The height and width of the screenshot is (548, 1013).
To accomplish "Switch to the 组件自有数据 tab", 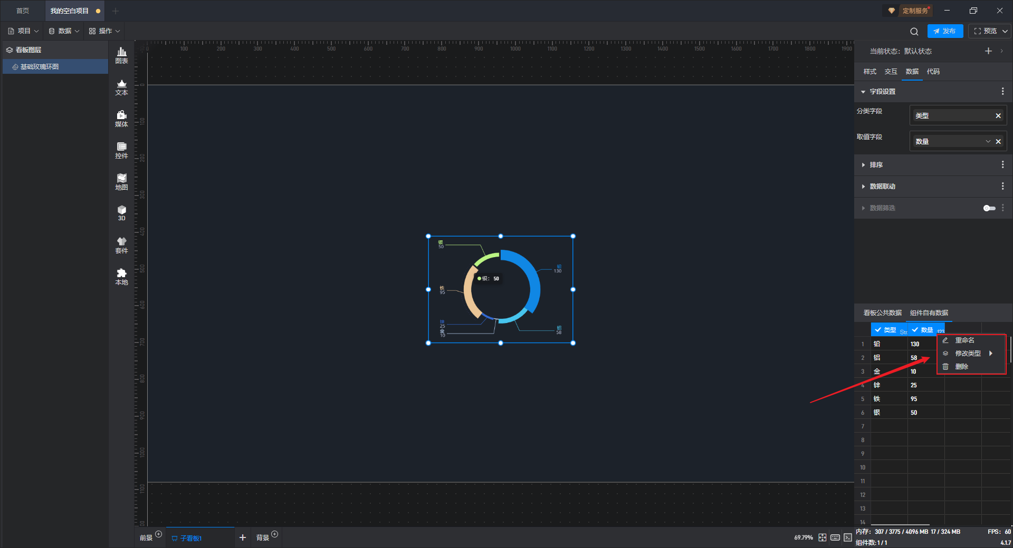I will point(929,313).
